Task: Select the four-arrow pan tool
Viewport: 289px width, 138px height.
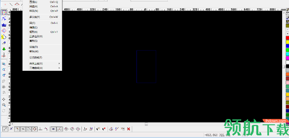Action: click(4, 99)
